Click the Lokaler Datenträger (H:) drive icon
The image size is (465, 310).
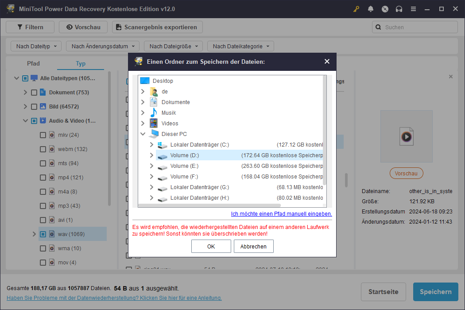tap(162, 199)
